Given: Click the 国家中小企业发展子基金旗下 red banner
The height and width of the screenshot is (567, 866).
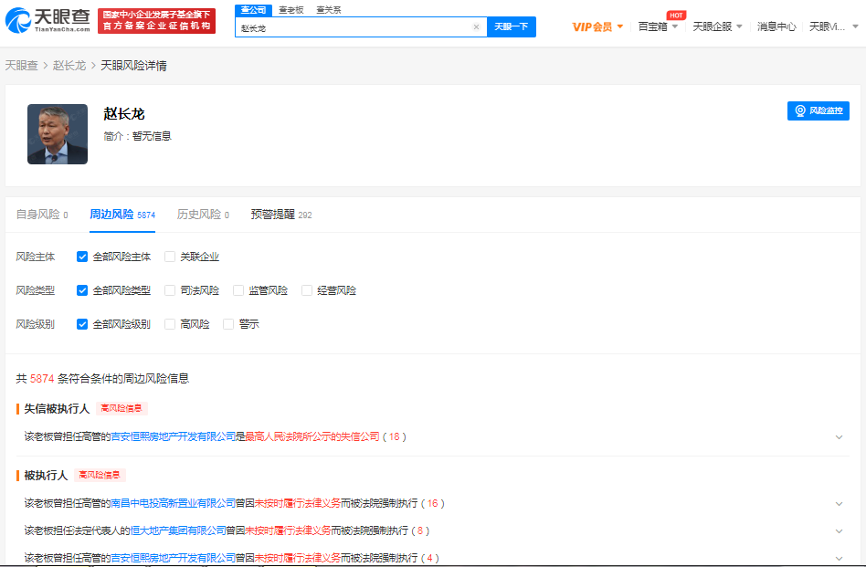Looking at the screenshot, I should 157,20.
